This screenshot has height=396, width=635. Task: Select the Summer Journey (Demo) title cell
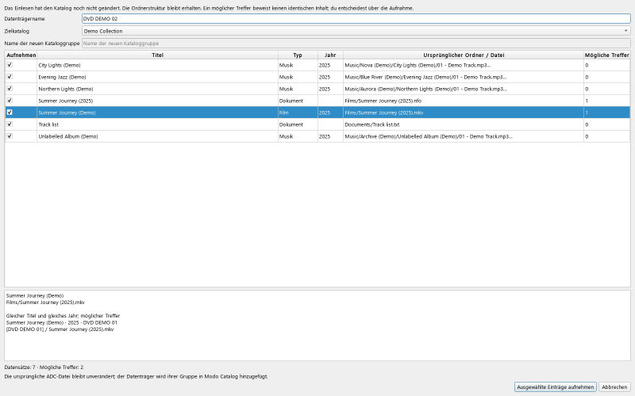pos(157,112)
